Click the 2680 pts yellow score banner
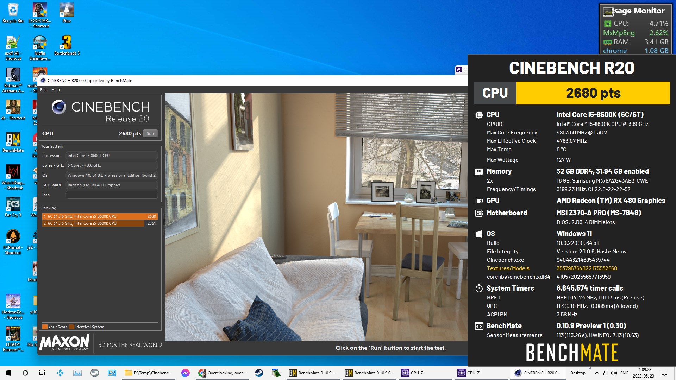Viewport: 676px width, 380px height. pyautogui.click(x=593, y=93)
